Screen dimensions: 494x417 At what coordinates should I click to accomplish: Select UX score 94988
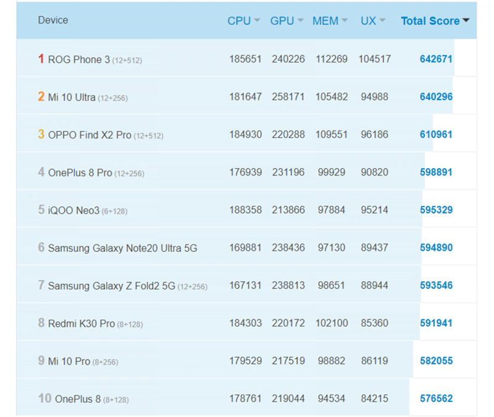point(375,97)
